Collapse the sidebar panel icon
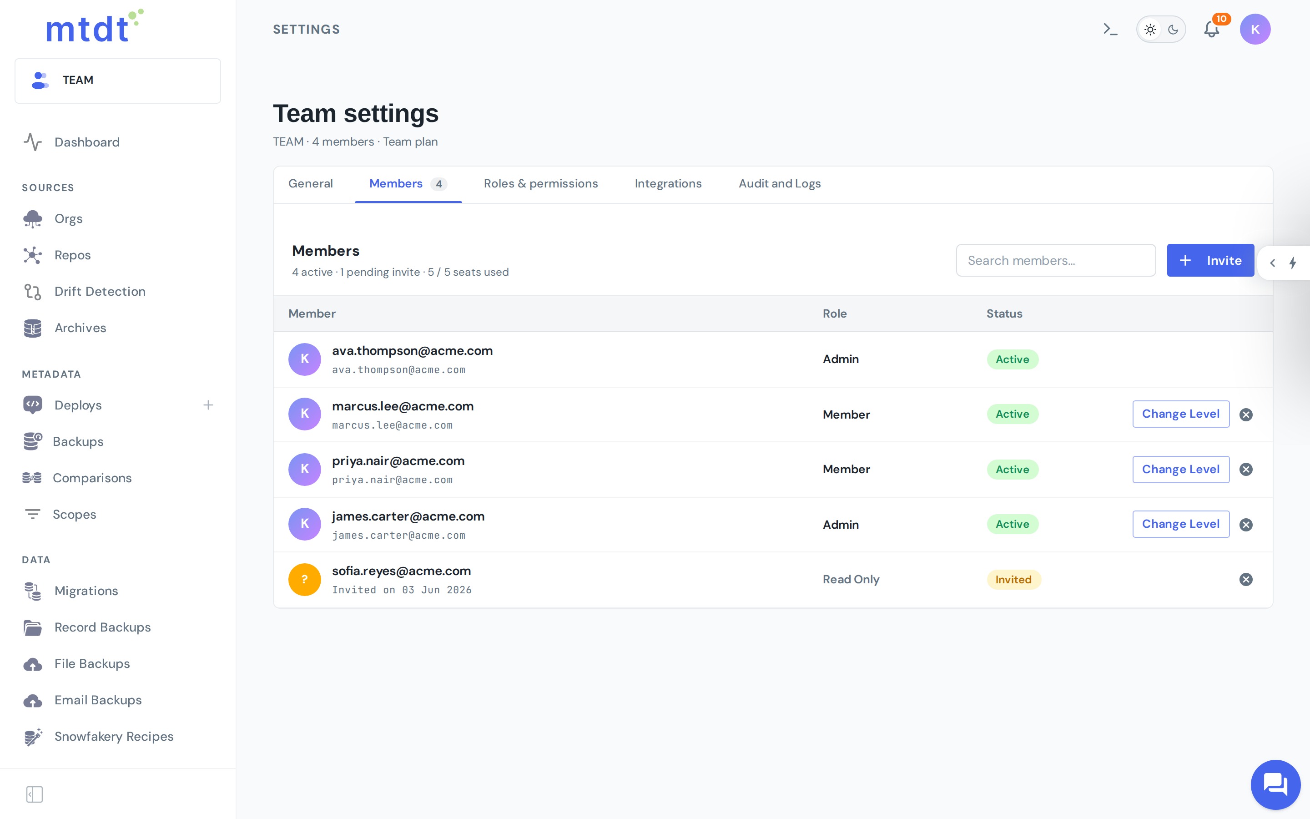Viewport: 1310px width, 819px height. [35, 794]
